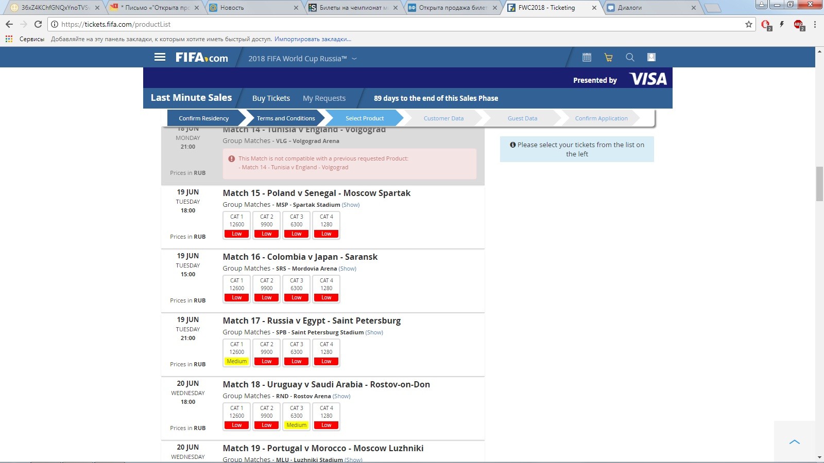Click the scrollbar down arrow
This screenshot has width=824, height=463.
tap(819, 457)
